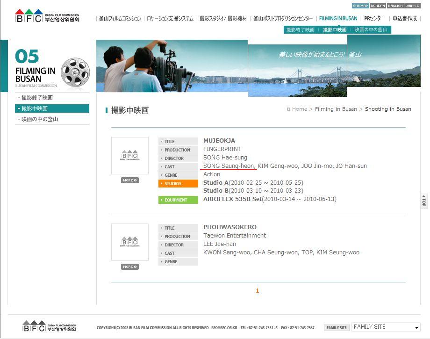Image resolution: width=430 pixels, height=339 pixels.
Task: Switch site language to CHINESE
Action: (x=412, y=6)
